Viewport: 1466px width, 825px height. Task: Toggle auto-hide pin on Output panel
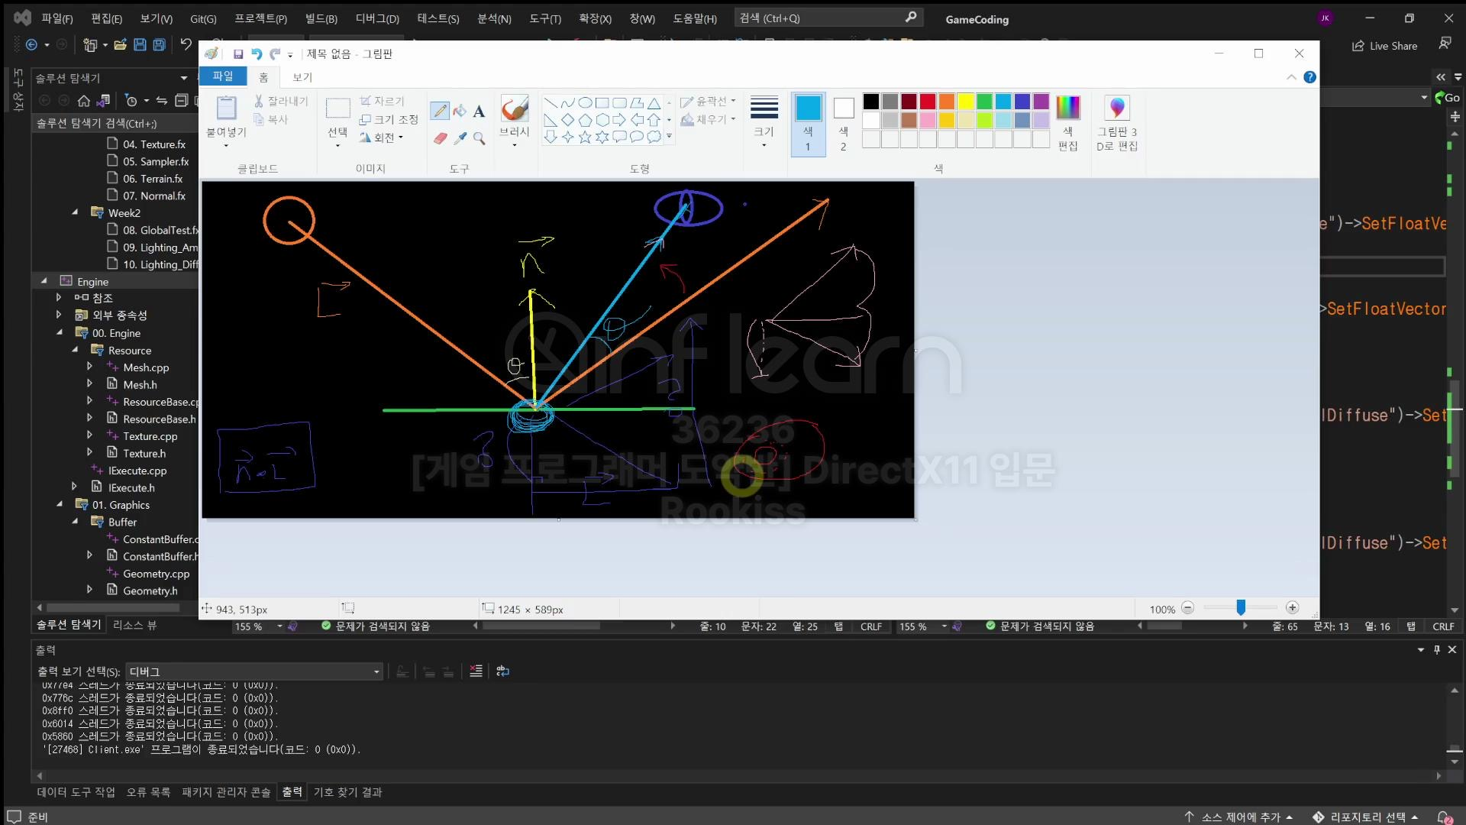click(x=1436, y=649)
